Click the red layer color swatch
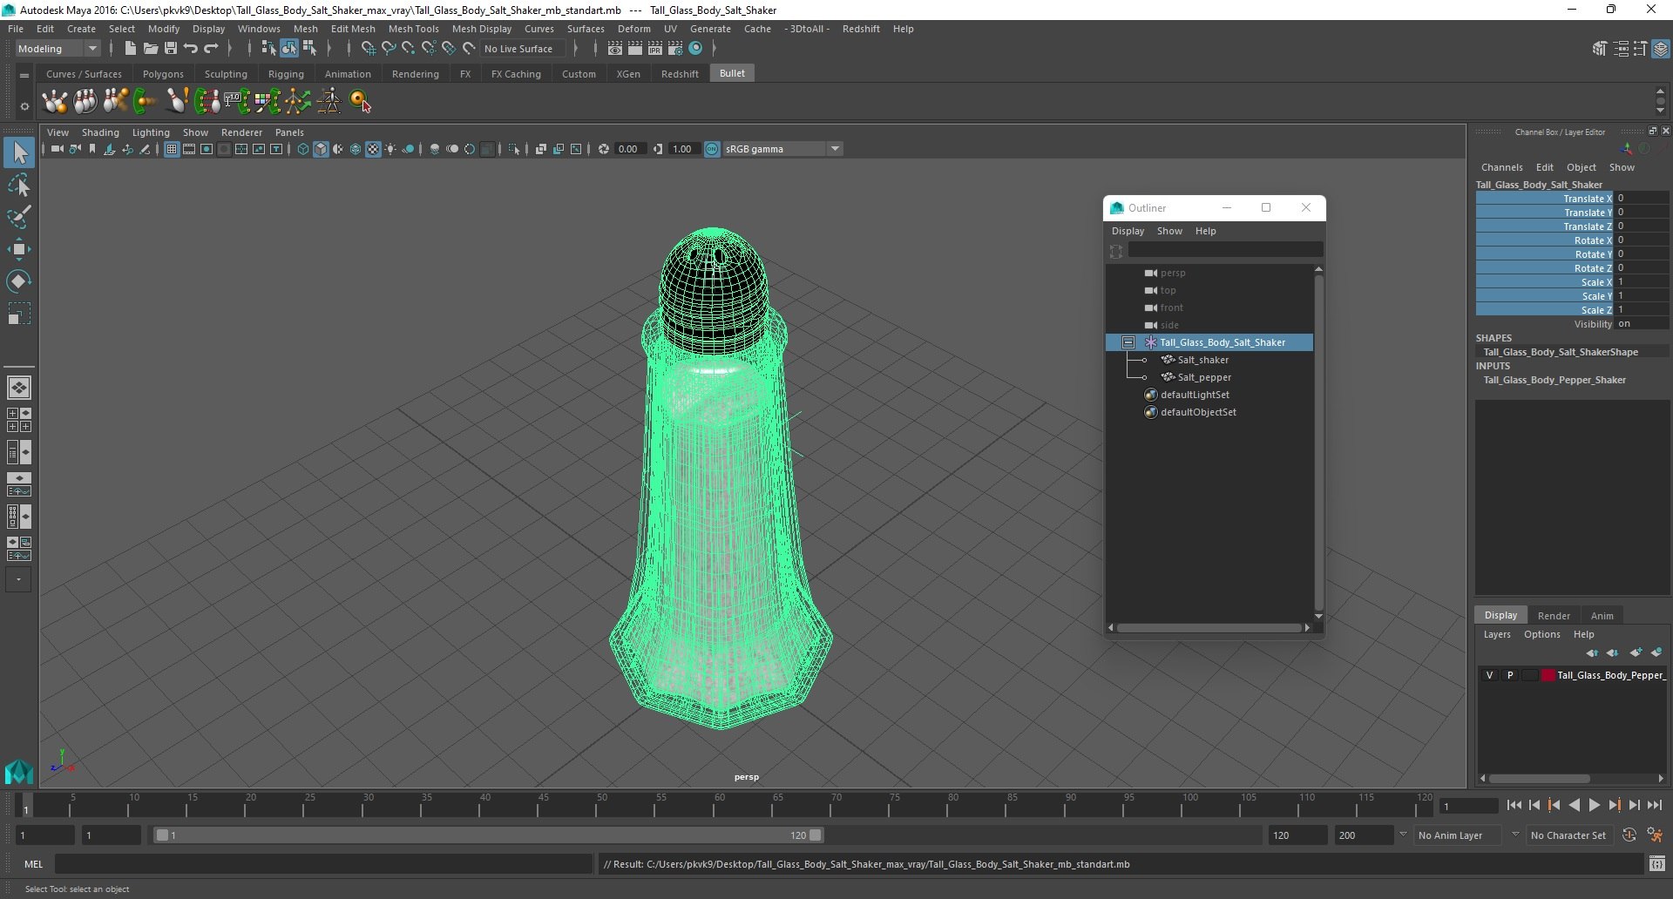The image size is (1673, 899). point(1548,675)
